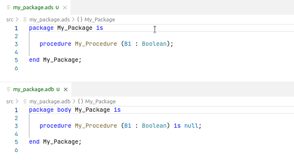Click line number 1 in adb editor
294x168 pixels.
[x=16, y=110]
